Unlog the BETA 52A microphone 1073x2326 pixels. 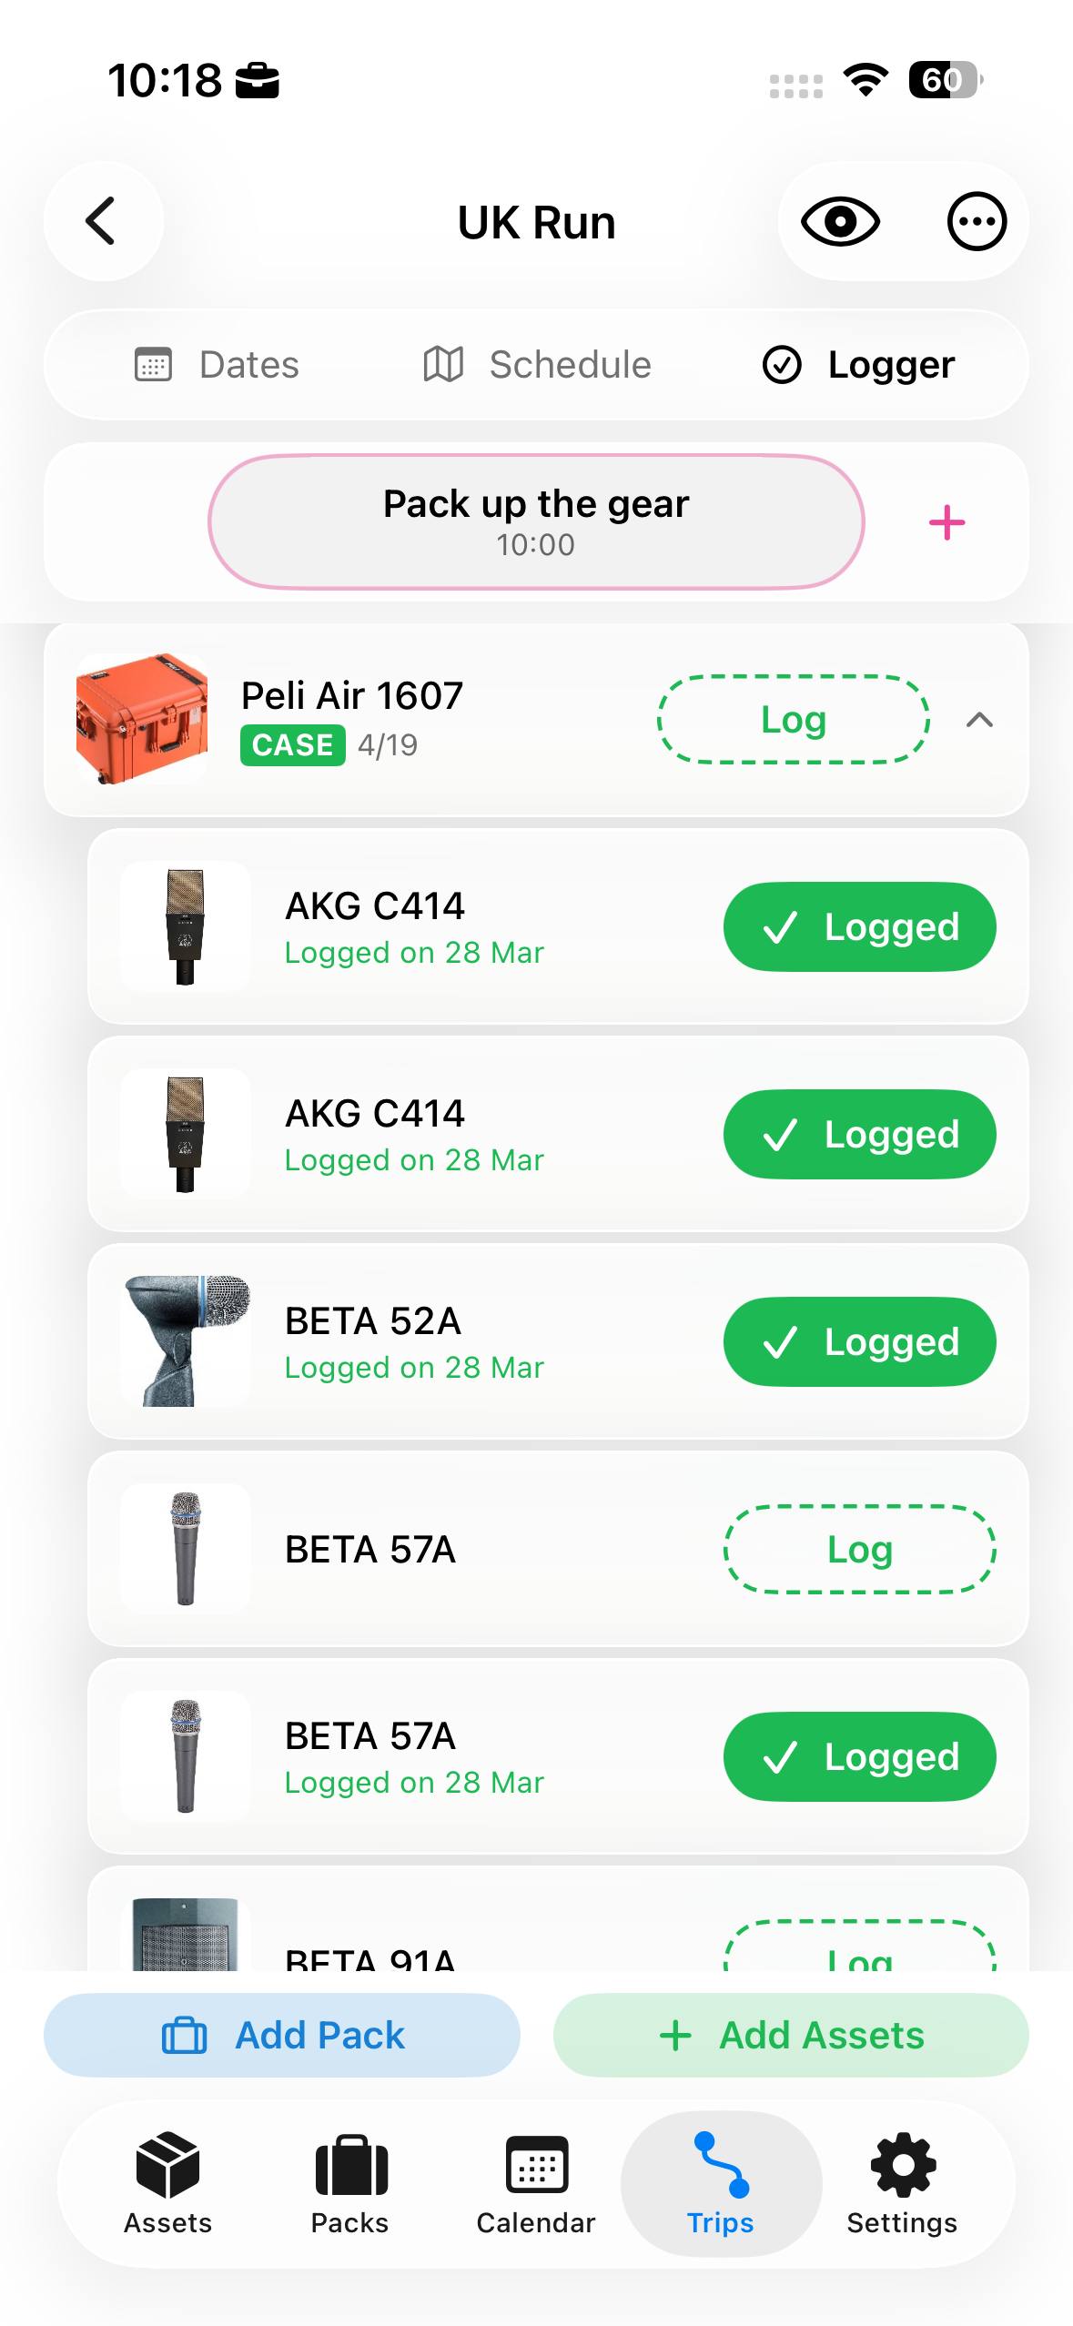[x=859, y=1341]
